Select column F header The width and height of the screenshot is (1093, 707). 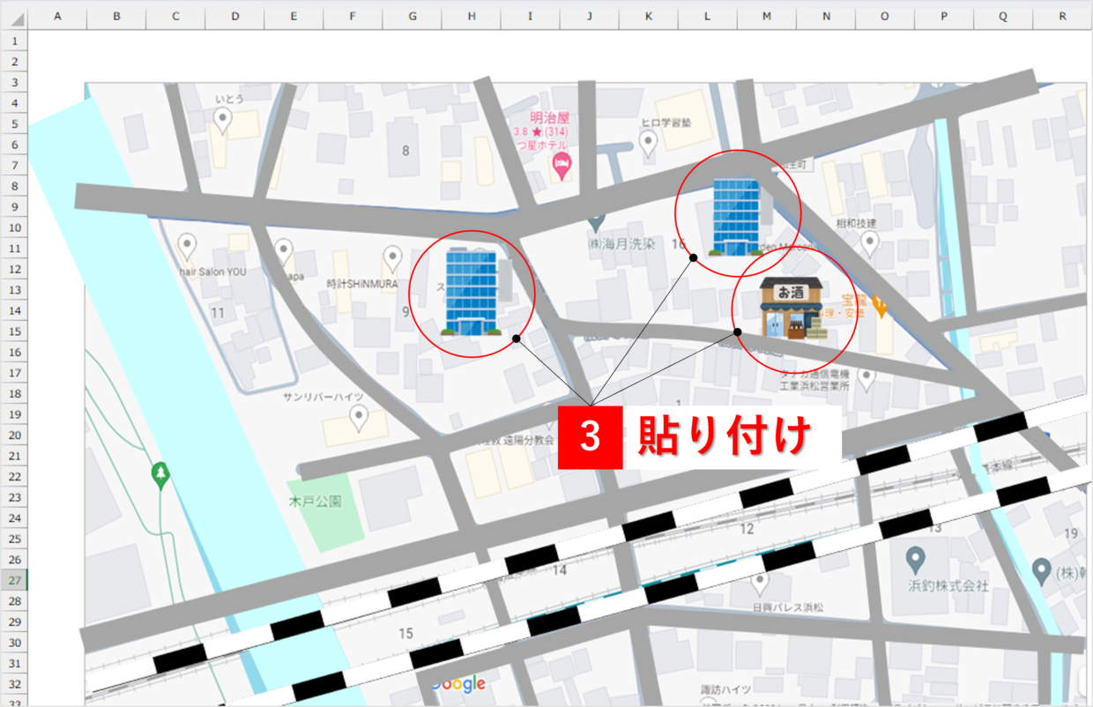pyautogui.click(x=353, y=16)
